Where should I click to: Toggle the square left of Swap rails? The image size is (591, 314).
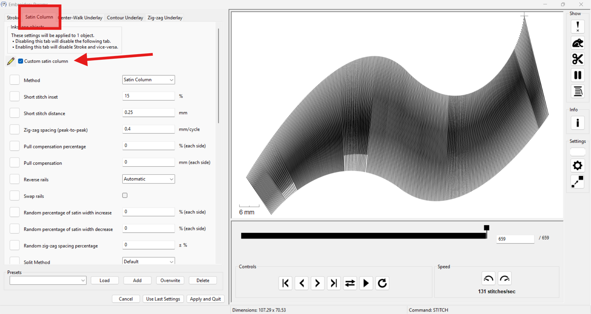[x=14, y=195]
